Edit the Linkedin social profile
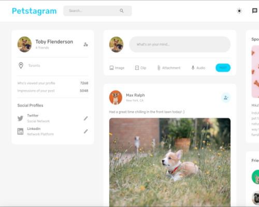Viewport: 259px width, 207px height. [86, 131]
